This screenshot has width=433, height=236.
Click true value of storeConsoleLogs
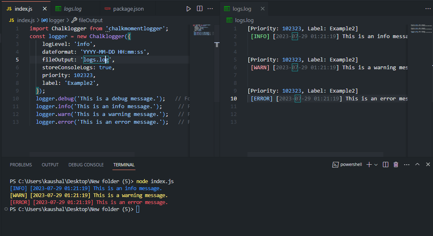click(105, 68)
